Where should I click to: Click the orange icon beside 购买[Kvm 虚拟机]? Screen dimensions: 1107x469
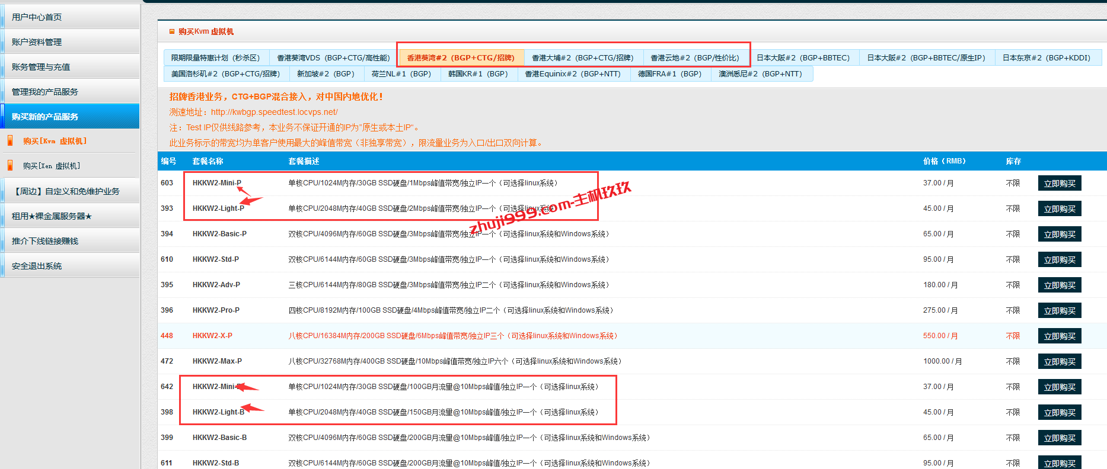pos(10,140)
